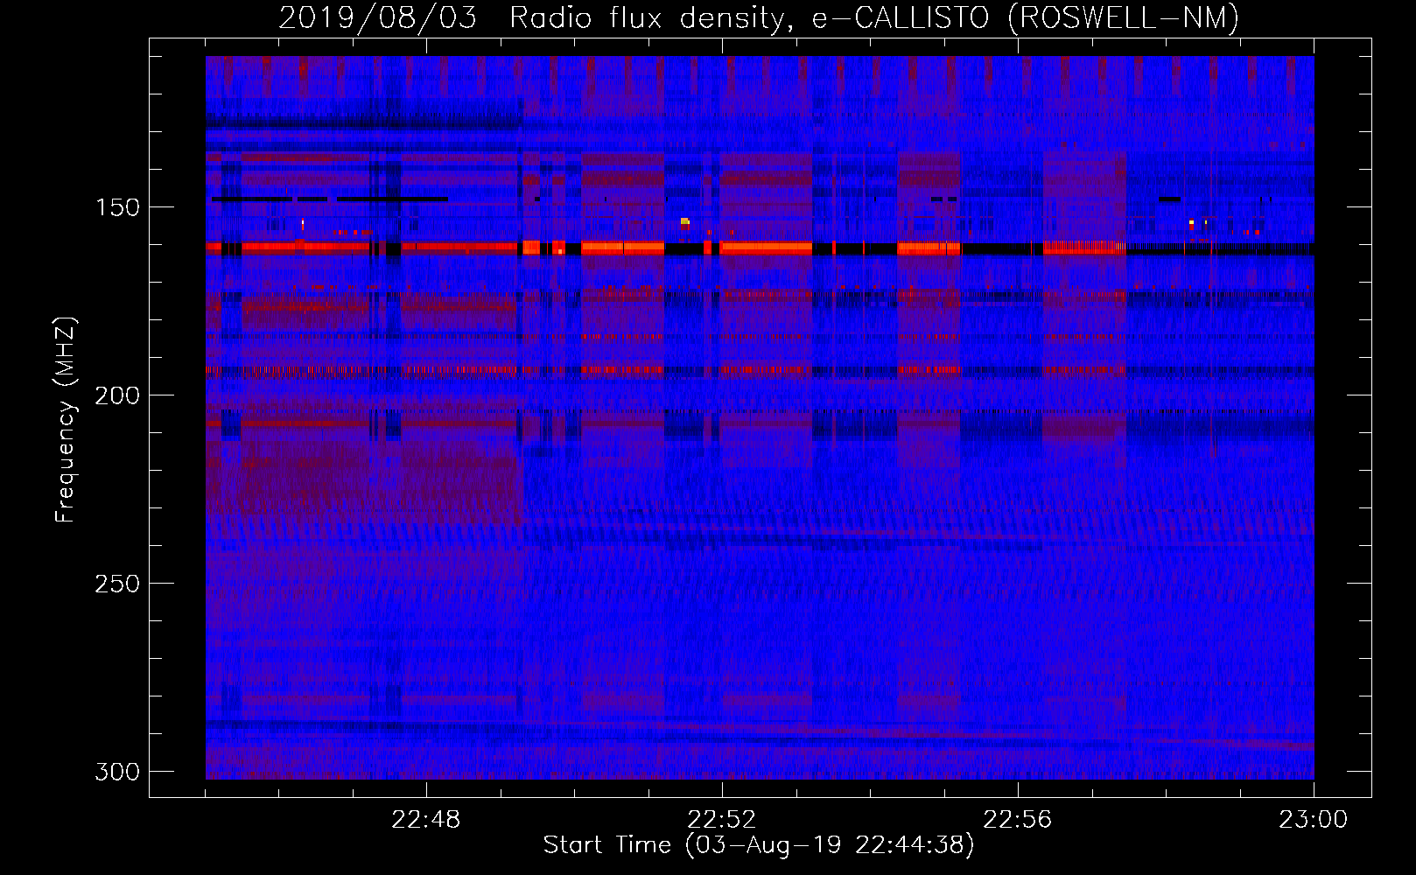Image resolution: width=1416 pixels, height=875 pixels.
Task: Click the 22:56 time tick label
Action: 1018,820
